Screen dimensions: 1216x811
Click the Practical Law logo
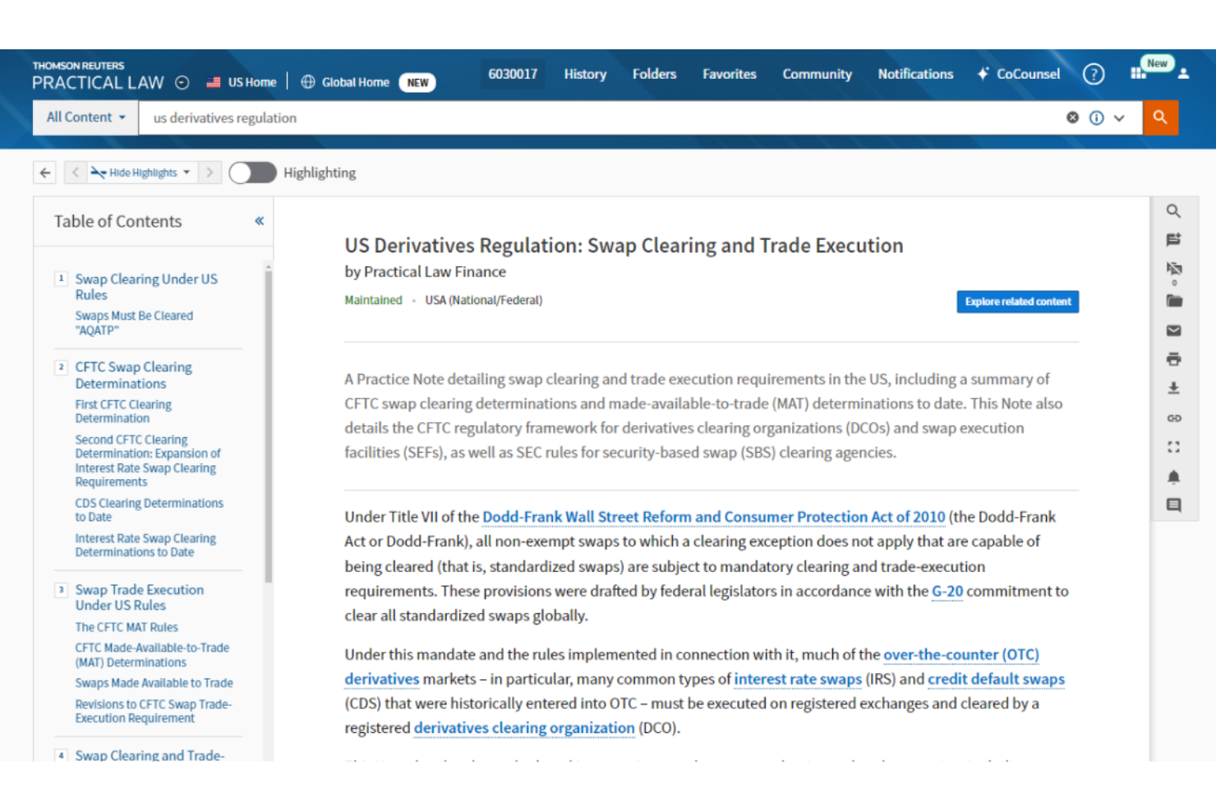[98, 76]
